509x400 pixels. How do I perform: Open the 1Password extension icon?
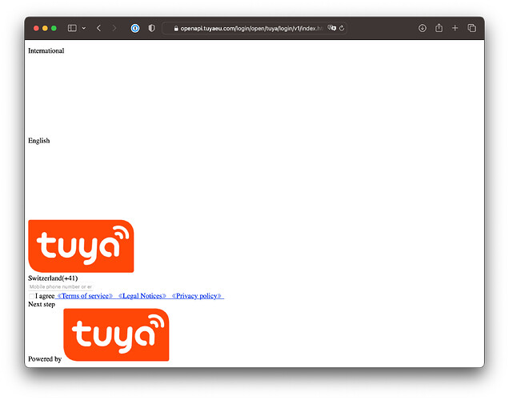coord(135,28)
